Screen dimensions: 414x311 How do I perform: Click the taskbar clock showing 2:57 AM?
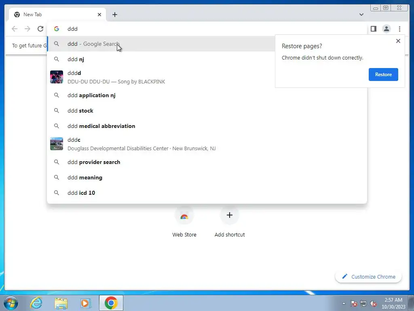(x=393, y=303)
